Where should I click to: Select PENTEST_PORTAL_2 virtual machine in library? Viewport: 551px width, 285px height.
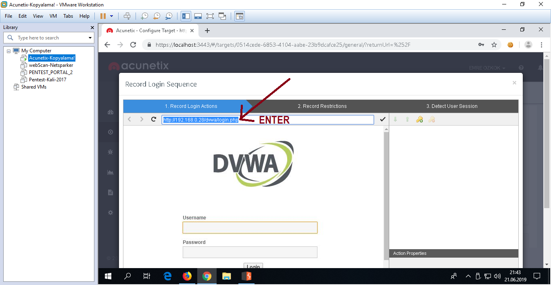click(x=50, y=72)
